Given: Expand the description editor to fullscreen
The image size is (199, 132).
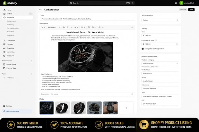Looking at the screenshot, I should (x=132, y=27).
